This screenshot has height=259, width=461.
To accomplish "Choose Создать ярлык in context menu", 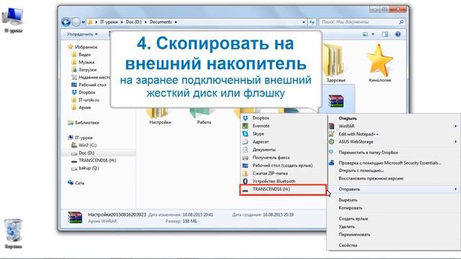I will pyautogui.click(x=394, y=219).
